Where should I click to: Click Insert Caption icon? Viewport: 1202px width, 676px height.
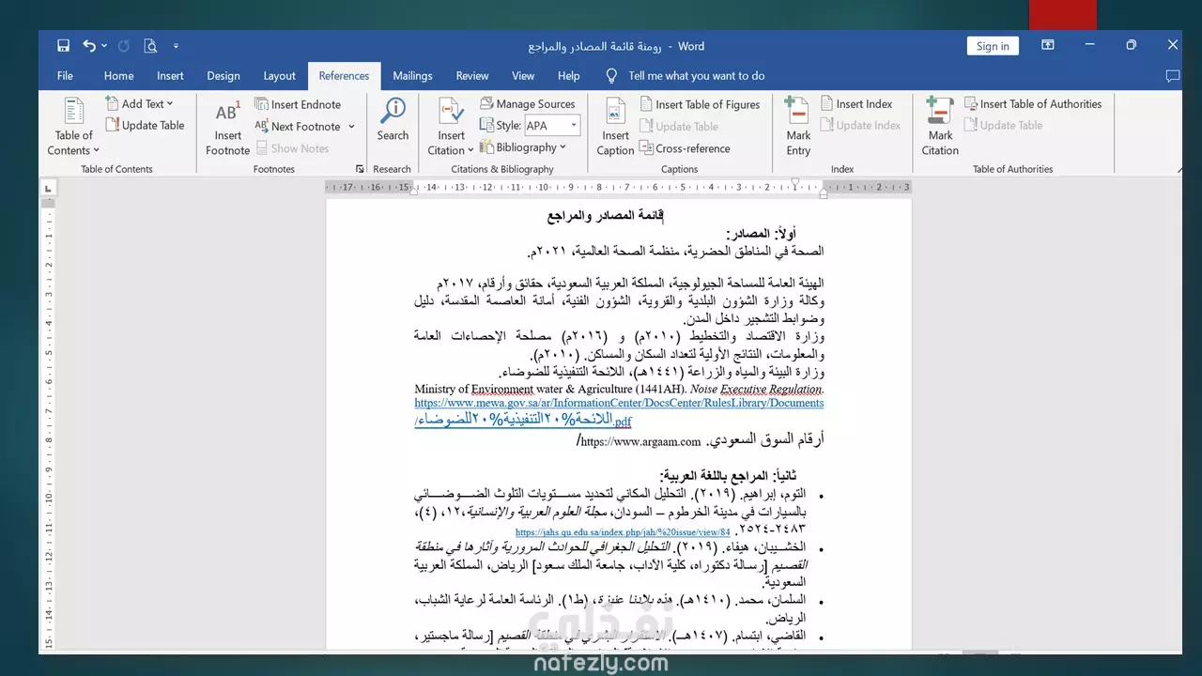(615, 126)
